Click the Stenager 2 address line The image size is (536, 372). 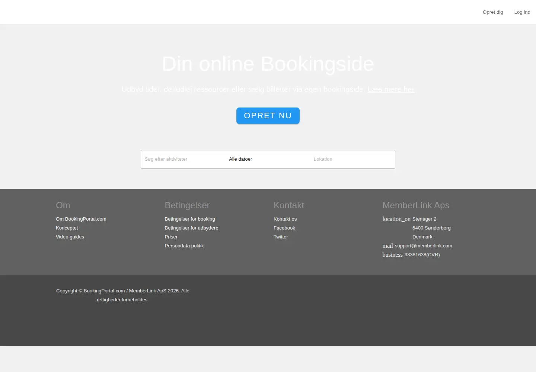[424, 219]
